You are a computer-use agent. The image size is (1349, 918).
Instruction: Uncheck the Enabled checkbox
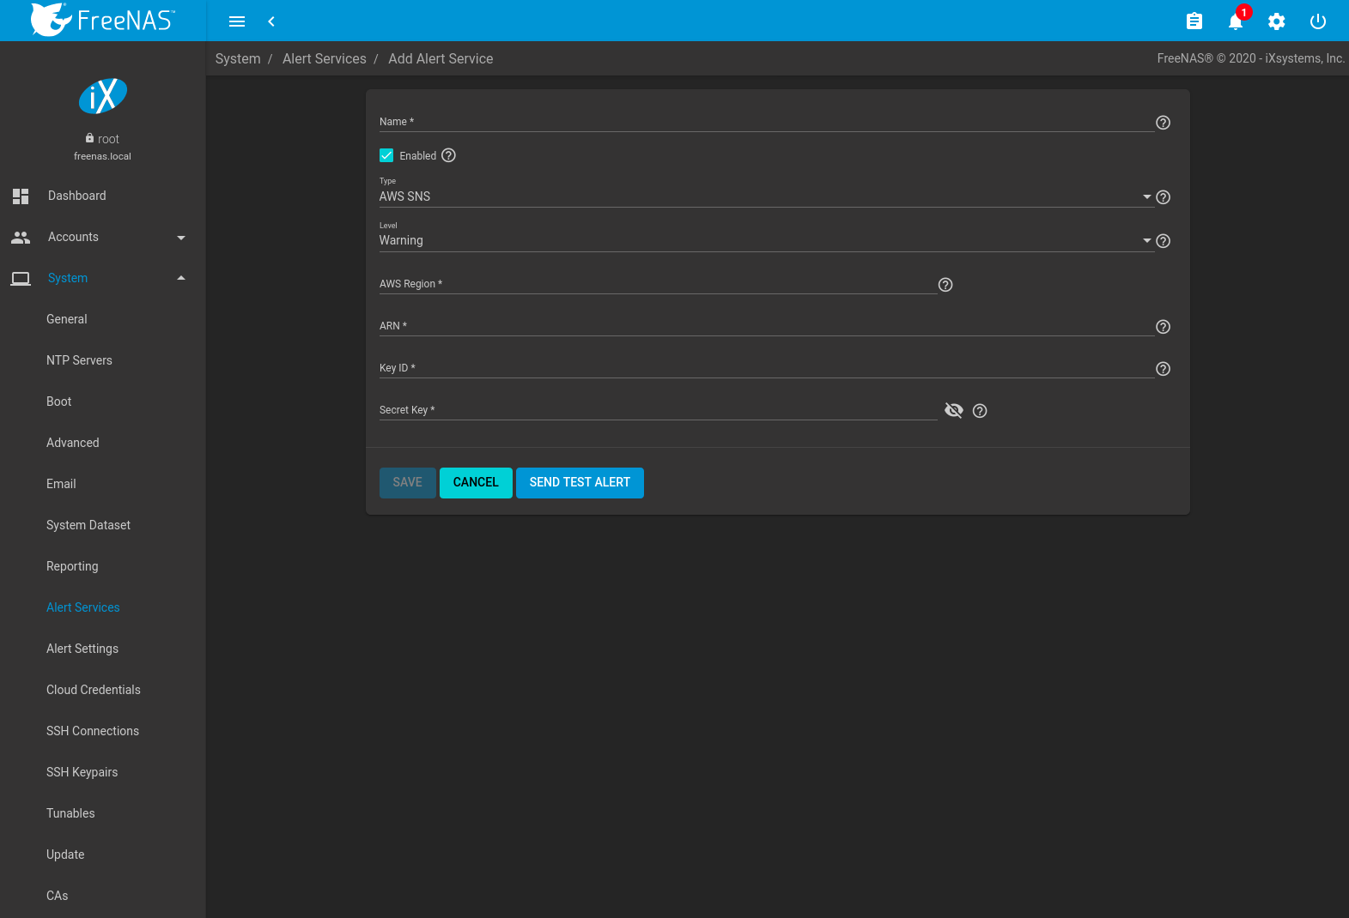tap(386, 155)
